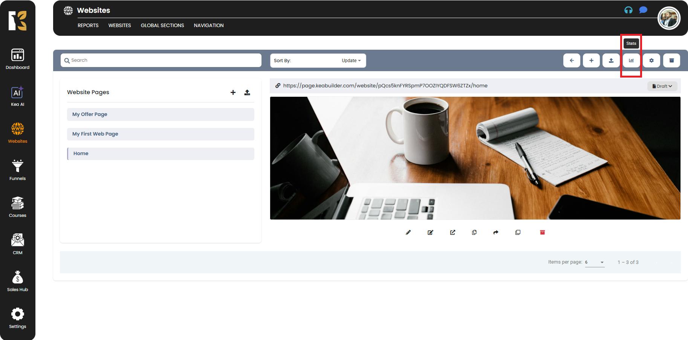Click the page URL link

(x=385, y=85)
